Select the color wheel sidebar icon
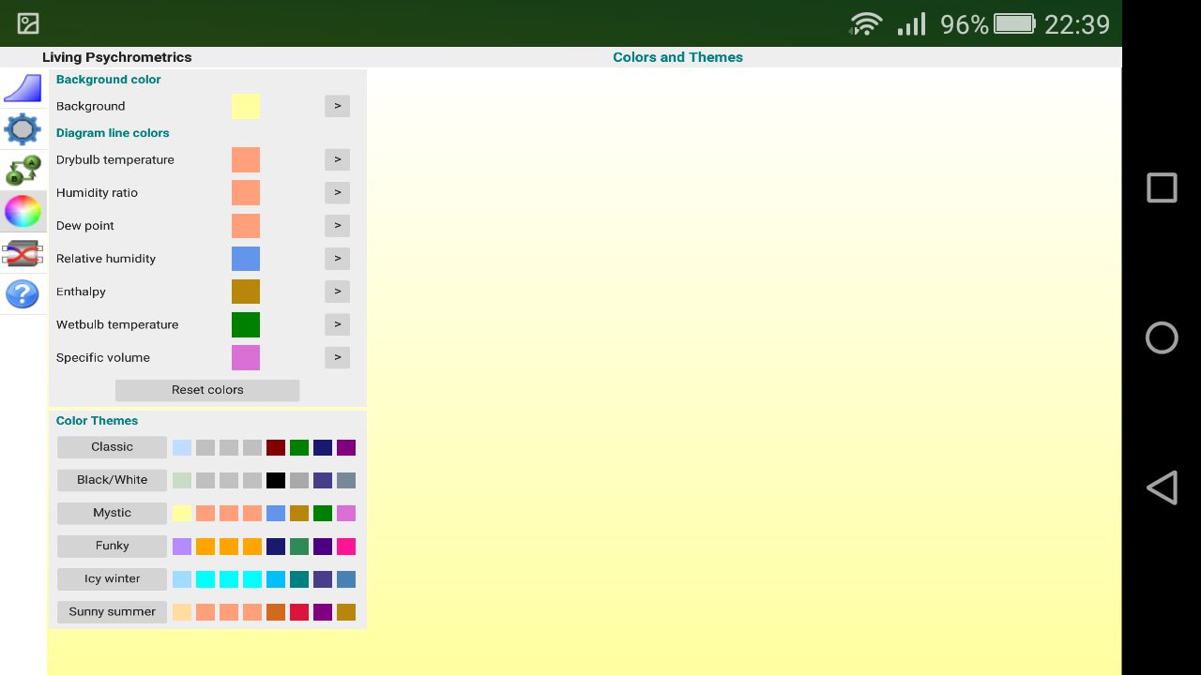The width and height of the screenshot is (1201, 675). pyautogui.click(x=23, y=212)
